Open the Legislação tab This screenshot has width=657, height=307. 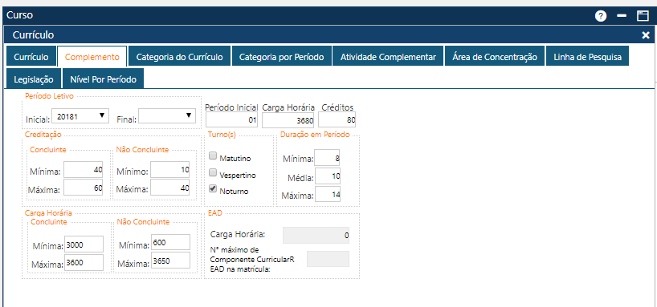[34, 79]
